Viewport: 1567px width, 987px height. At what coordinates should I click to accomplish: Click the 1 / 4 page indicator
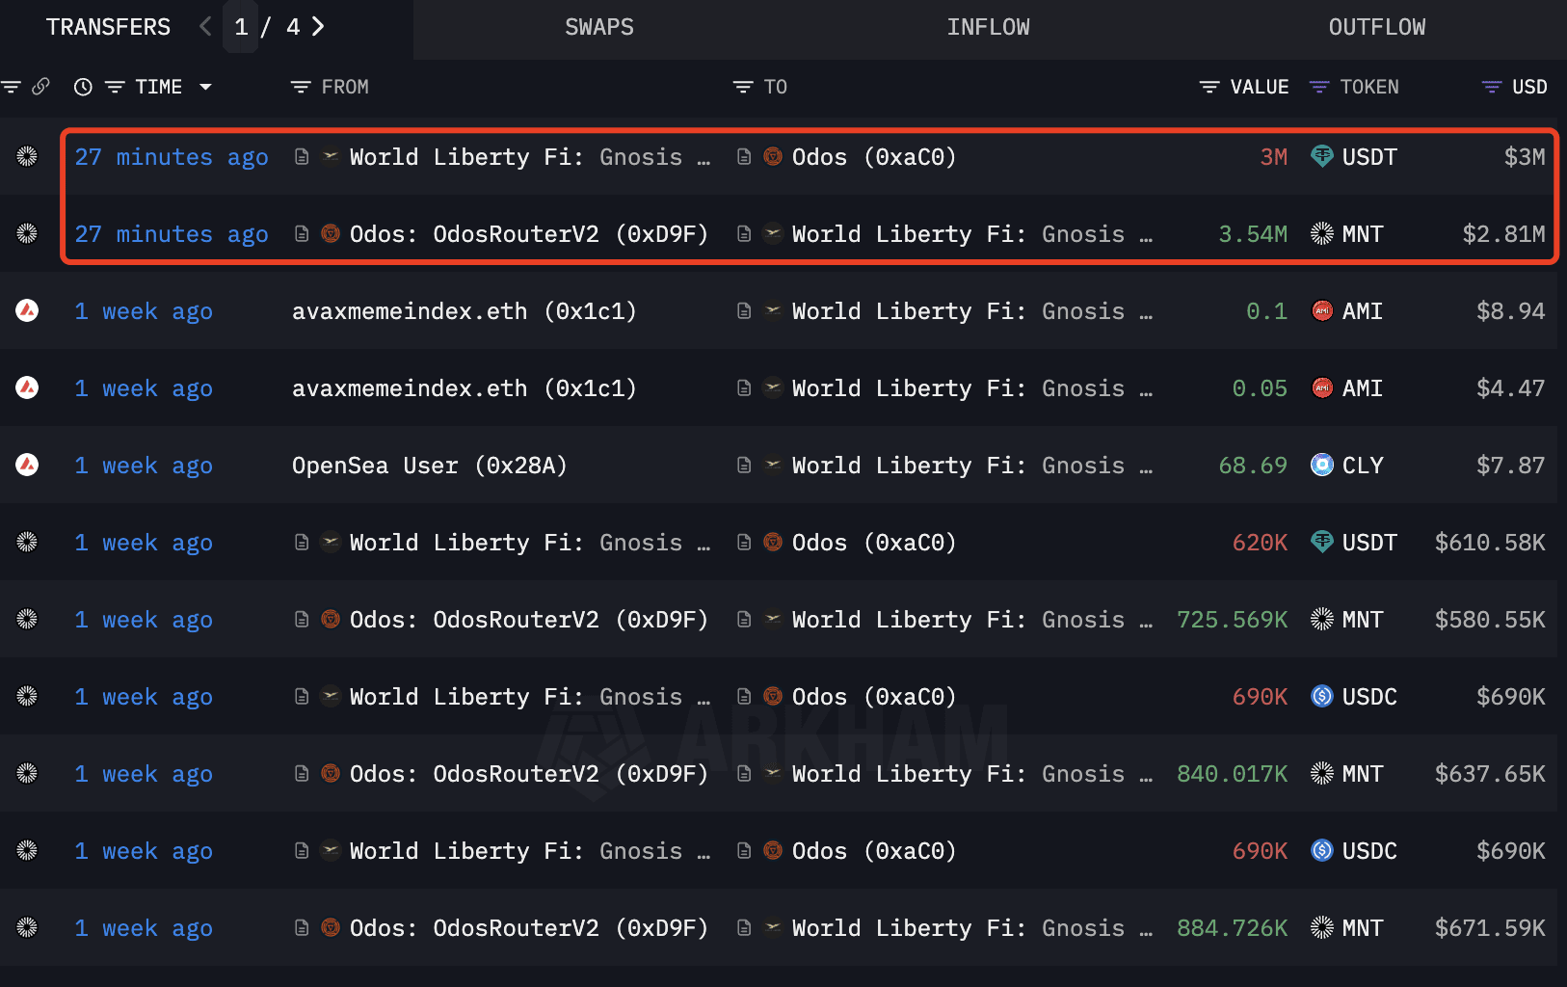(267, 27)
